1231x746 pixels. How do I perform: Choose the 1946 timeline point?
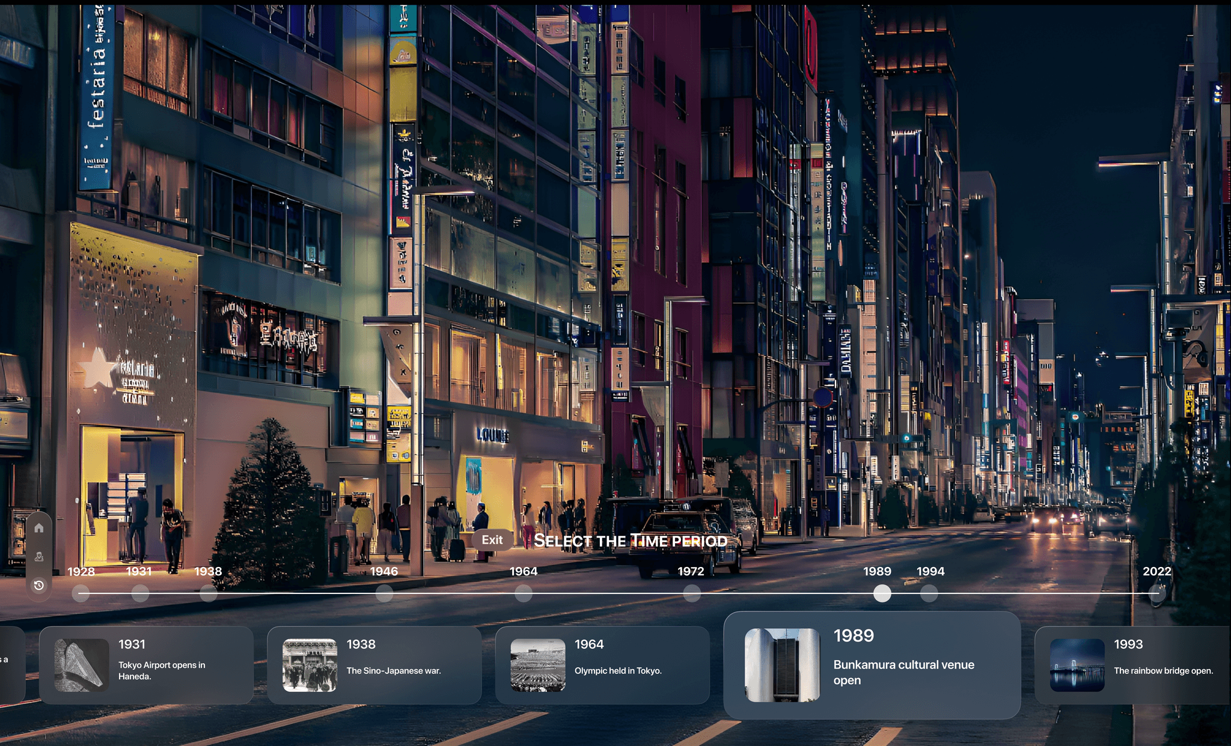(x=384, y=593)
